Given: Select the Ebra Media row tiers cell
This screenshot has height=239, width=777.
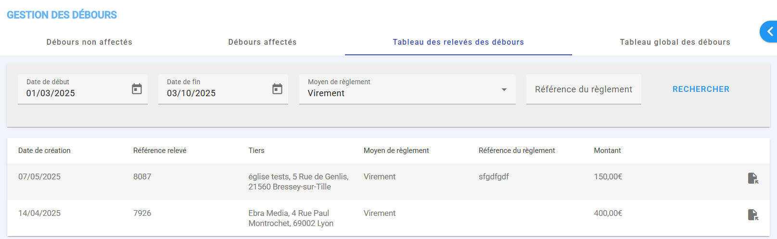Looking at the screenshot, I should click(x=291, y=218).
